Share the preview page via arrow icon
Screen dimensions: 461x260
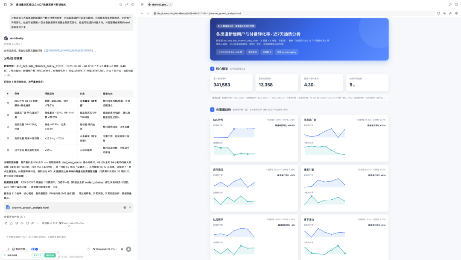click(x=450, y=13)
